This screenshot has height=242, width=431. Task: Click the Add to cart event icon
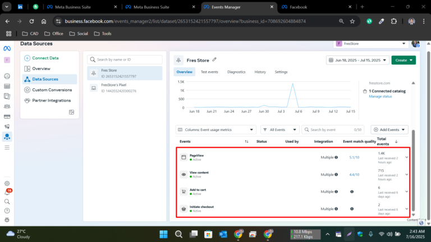tap(184, 192)
